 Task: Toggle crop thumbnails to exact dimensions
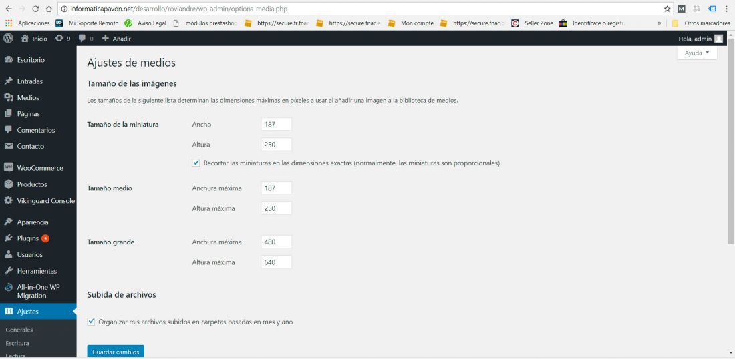point(196,163)
